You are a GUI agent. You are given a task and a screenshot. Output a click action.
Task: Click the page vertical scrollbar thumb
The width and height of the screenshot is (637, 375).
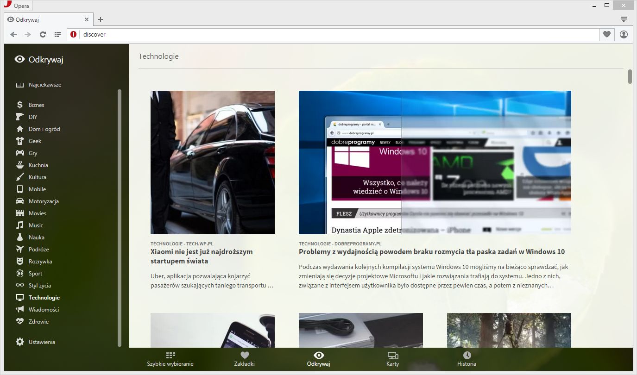[630, 76]
